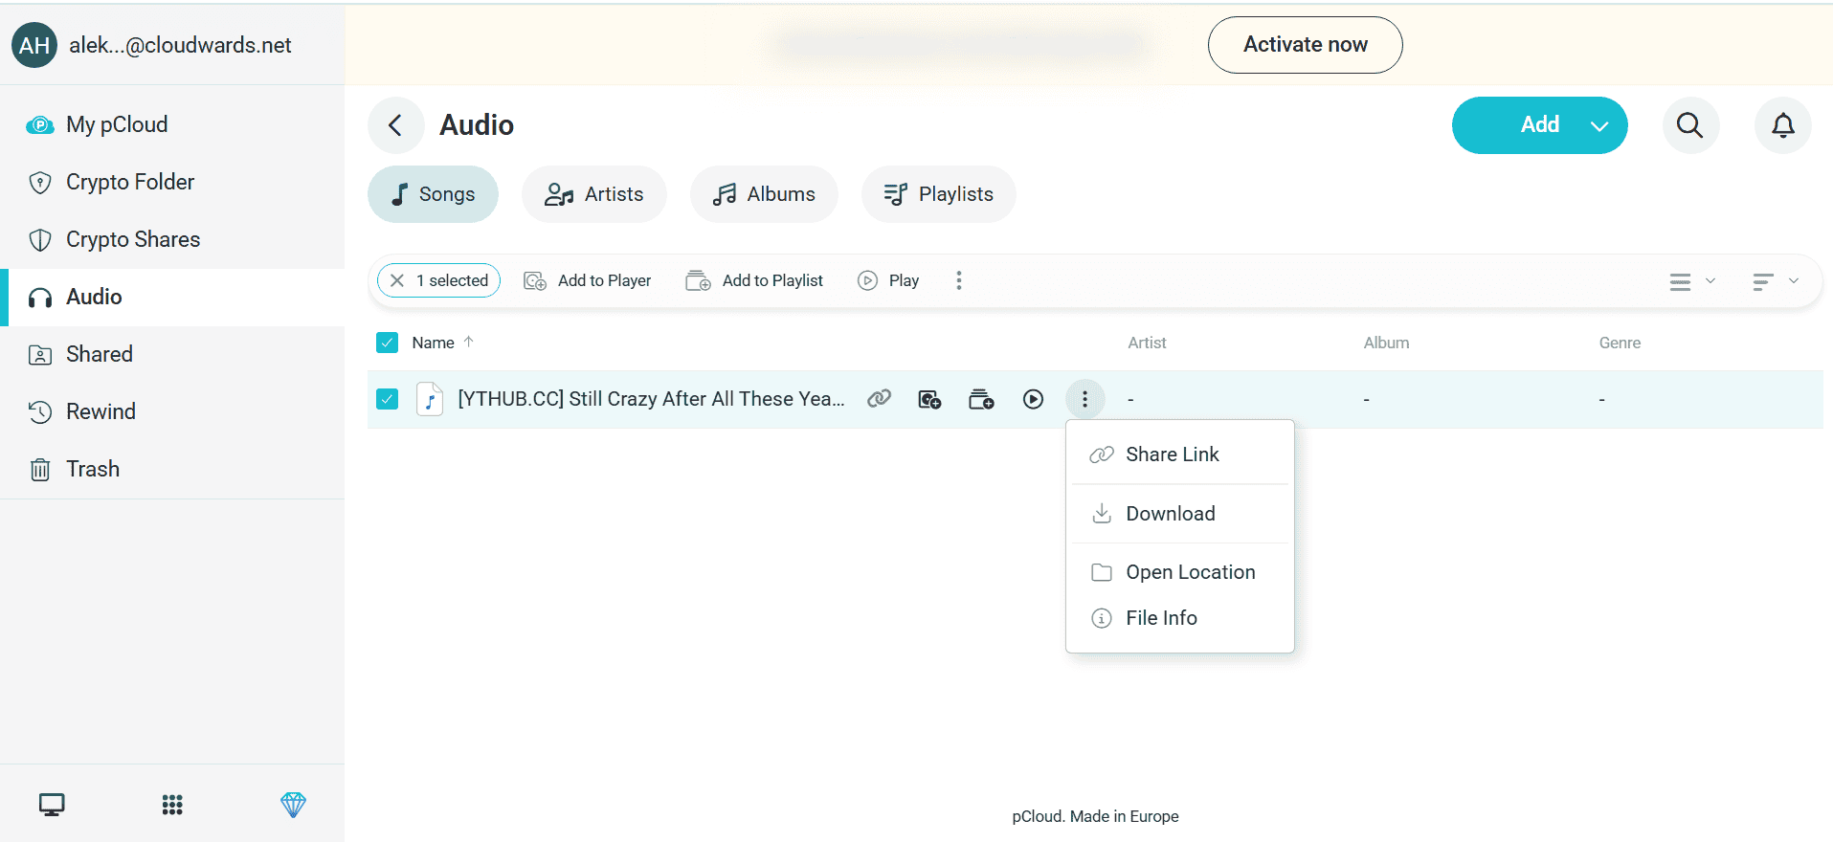Switch to the Artists tab

(x=593, y=194)
